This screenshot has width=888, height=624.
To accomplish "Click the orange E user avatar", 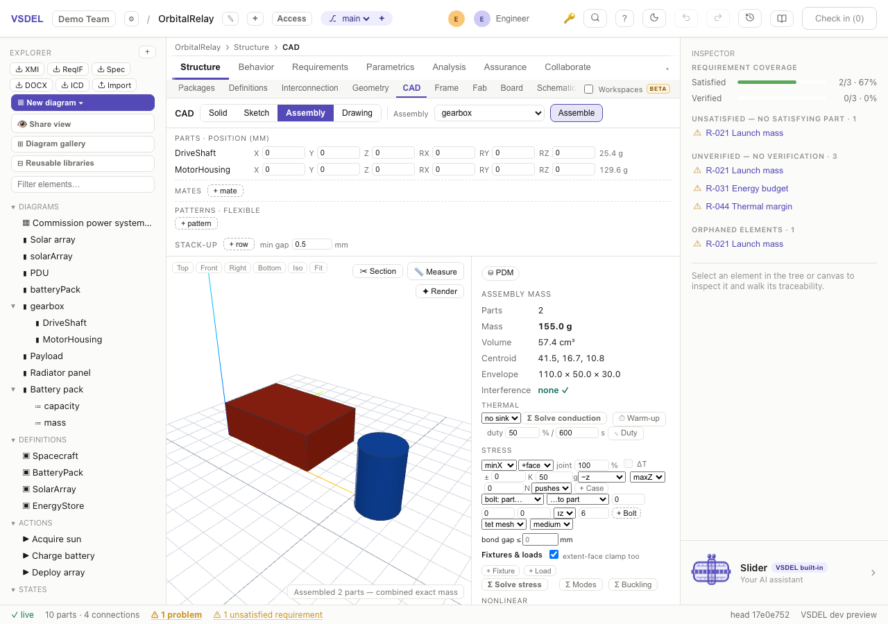I will pos(456,19).
